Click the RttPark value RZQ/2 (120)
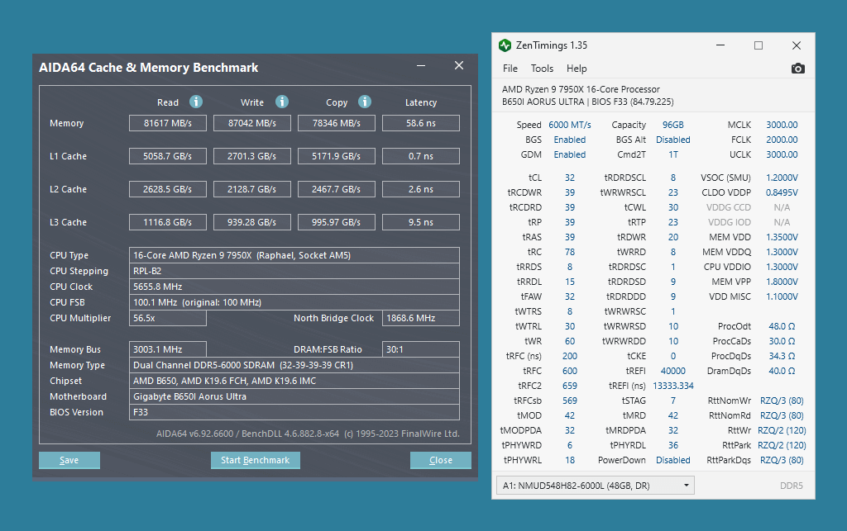Viewport: 847px width, 531px height. tap(782, 445)
